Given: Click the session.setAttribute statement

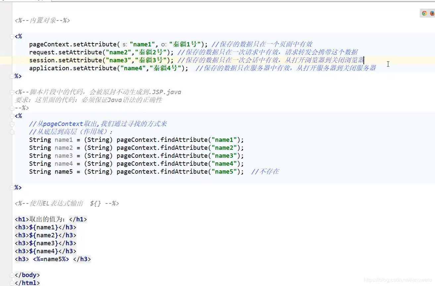Looking at the screenshot, I should click(x=101, y=60).
